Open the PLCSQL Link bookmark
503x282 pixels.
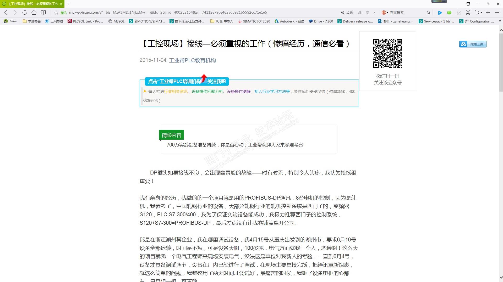(x=85, y=21)
